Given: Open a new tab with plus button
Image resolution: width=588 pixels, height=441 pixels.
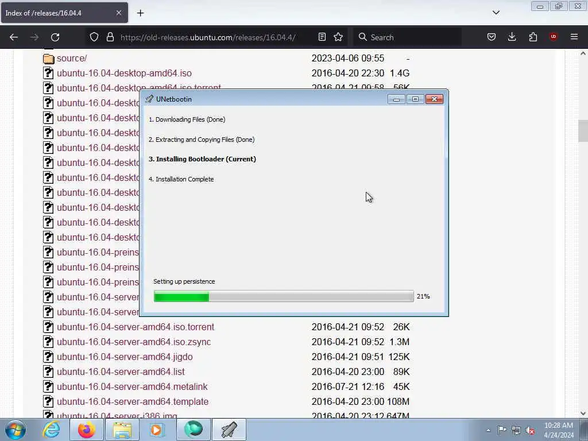Looking at the screenshot, I should click(140, 13).
